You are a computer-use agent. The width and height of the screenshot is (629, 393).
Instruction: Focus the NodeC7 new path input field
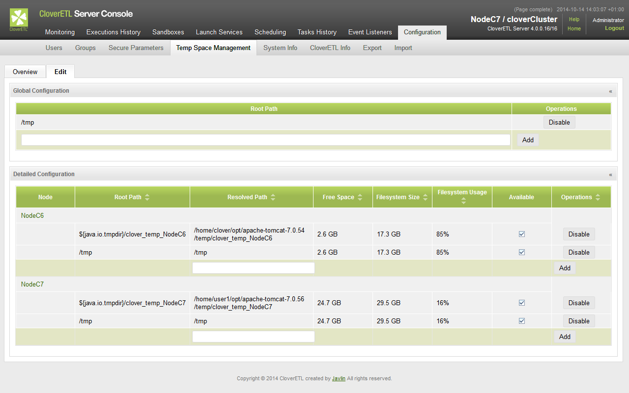click(254, 337)
